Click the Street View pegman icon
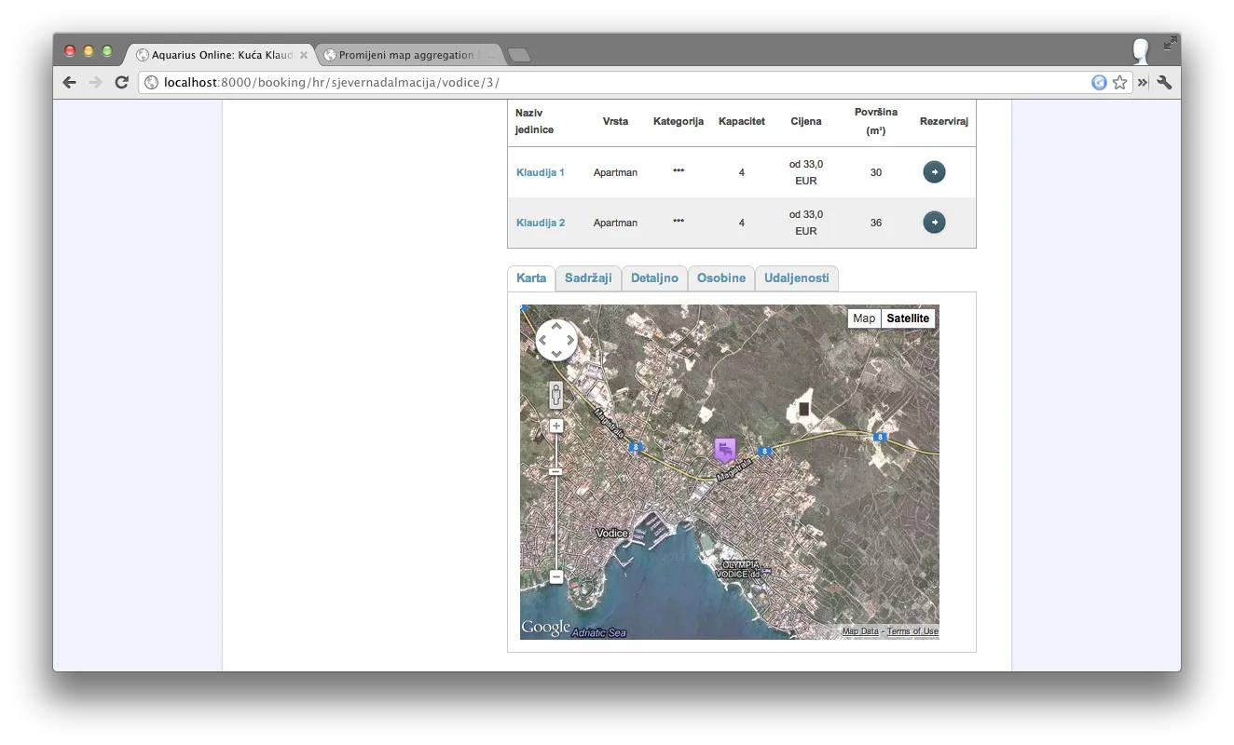Screen dimensions: 1234x745 coord(556,395)
